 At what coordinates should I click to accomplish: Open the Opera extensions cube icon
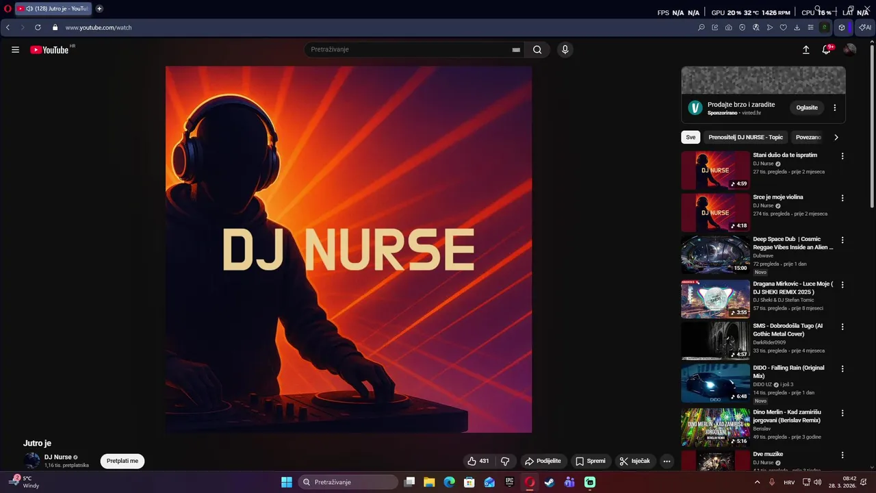click(842, 27)
